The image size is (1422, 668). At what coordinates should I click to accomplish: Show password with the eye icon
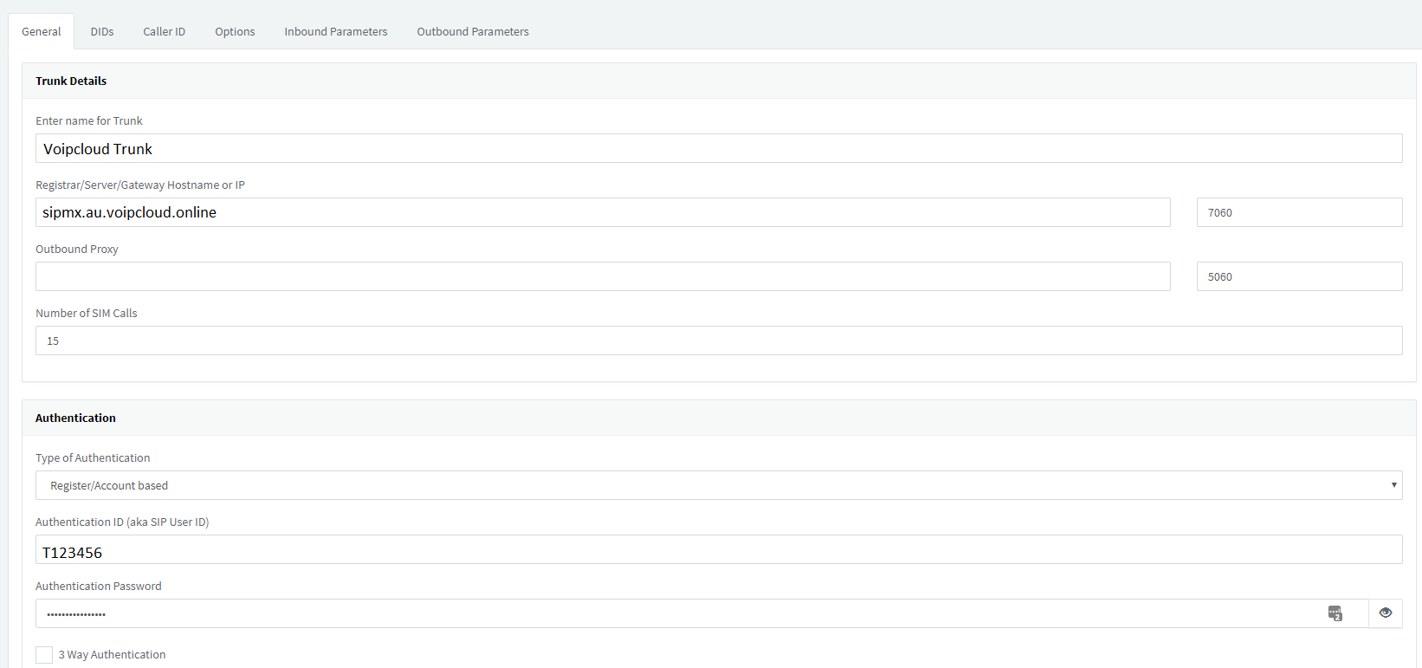(x=1386, y=613)
